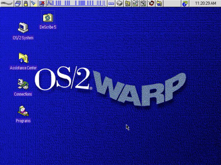The height and width of the screenshot is (165, 221).
Task: Click the three-square tray switcher button
Action: [111, 4]
